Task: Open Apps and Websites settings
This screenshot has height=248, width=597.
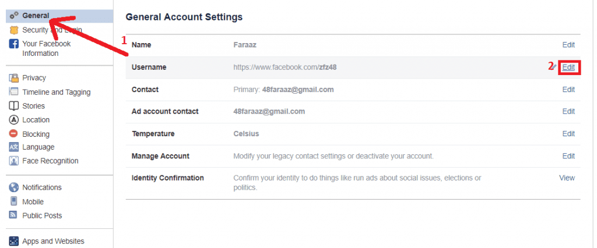Action: [53, 241]
